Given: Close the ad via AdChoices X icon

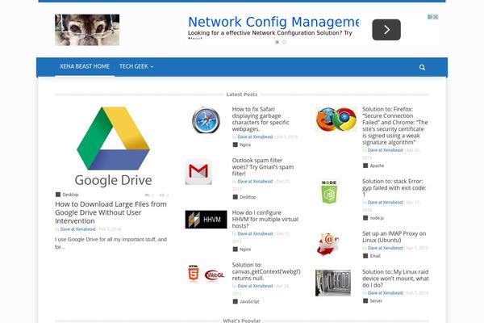Looking at the screenshot, I should click(436, 17).
